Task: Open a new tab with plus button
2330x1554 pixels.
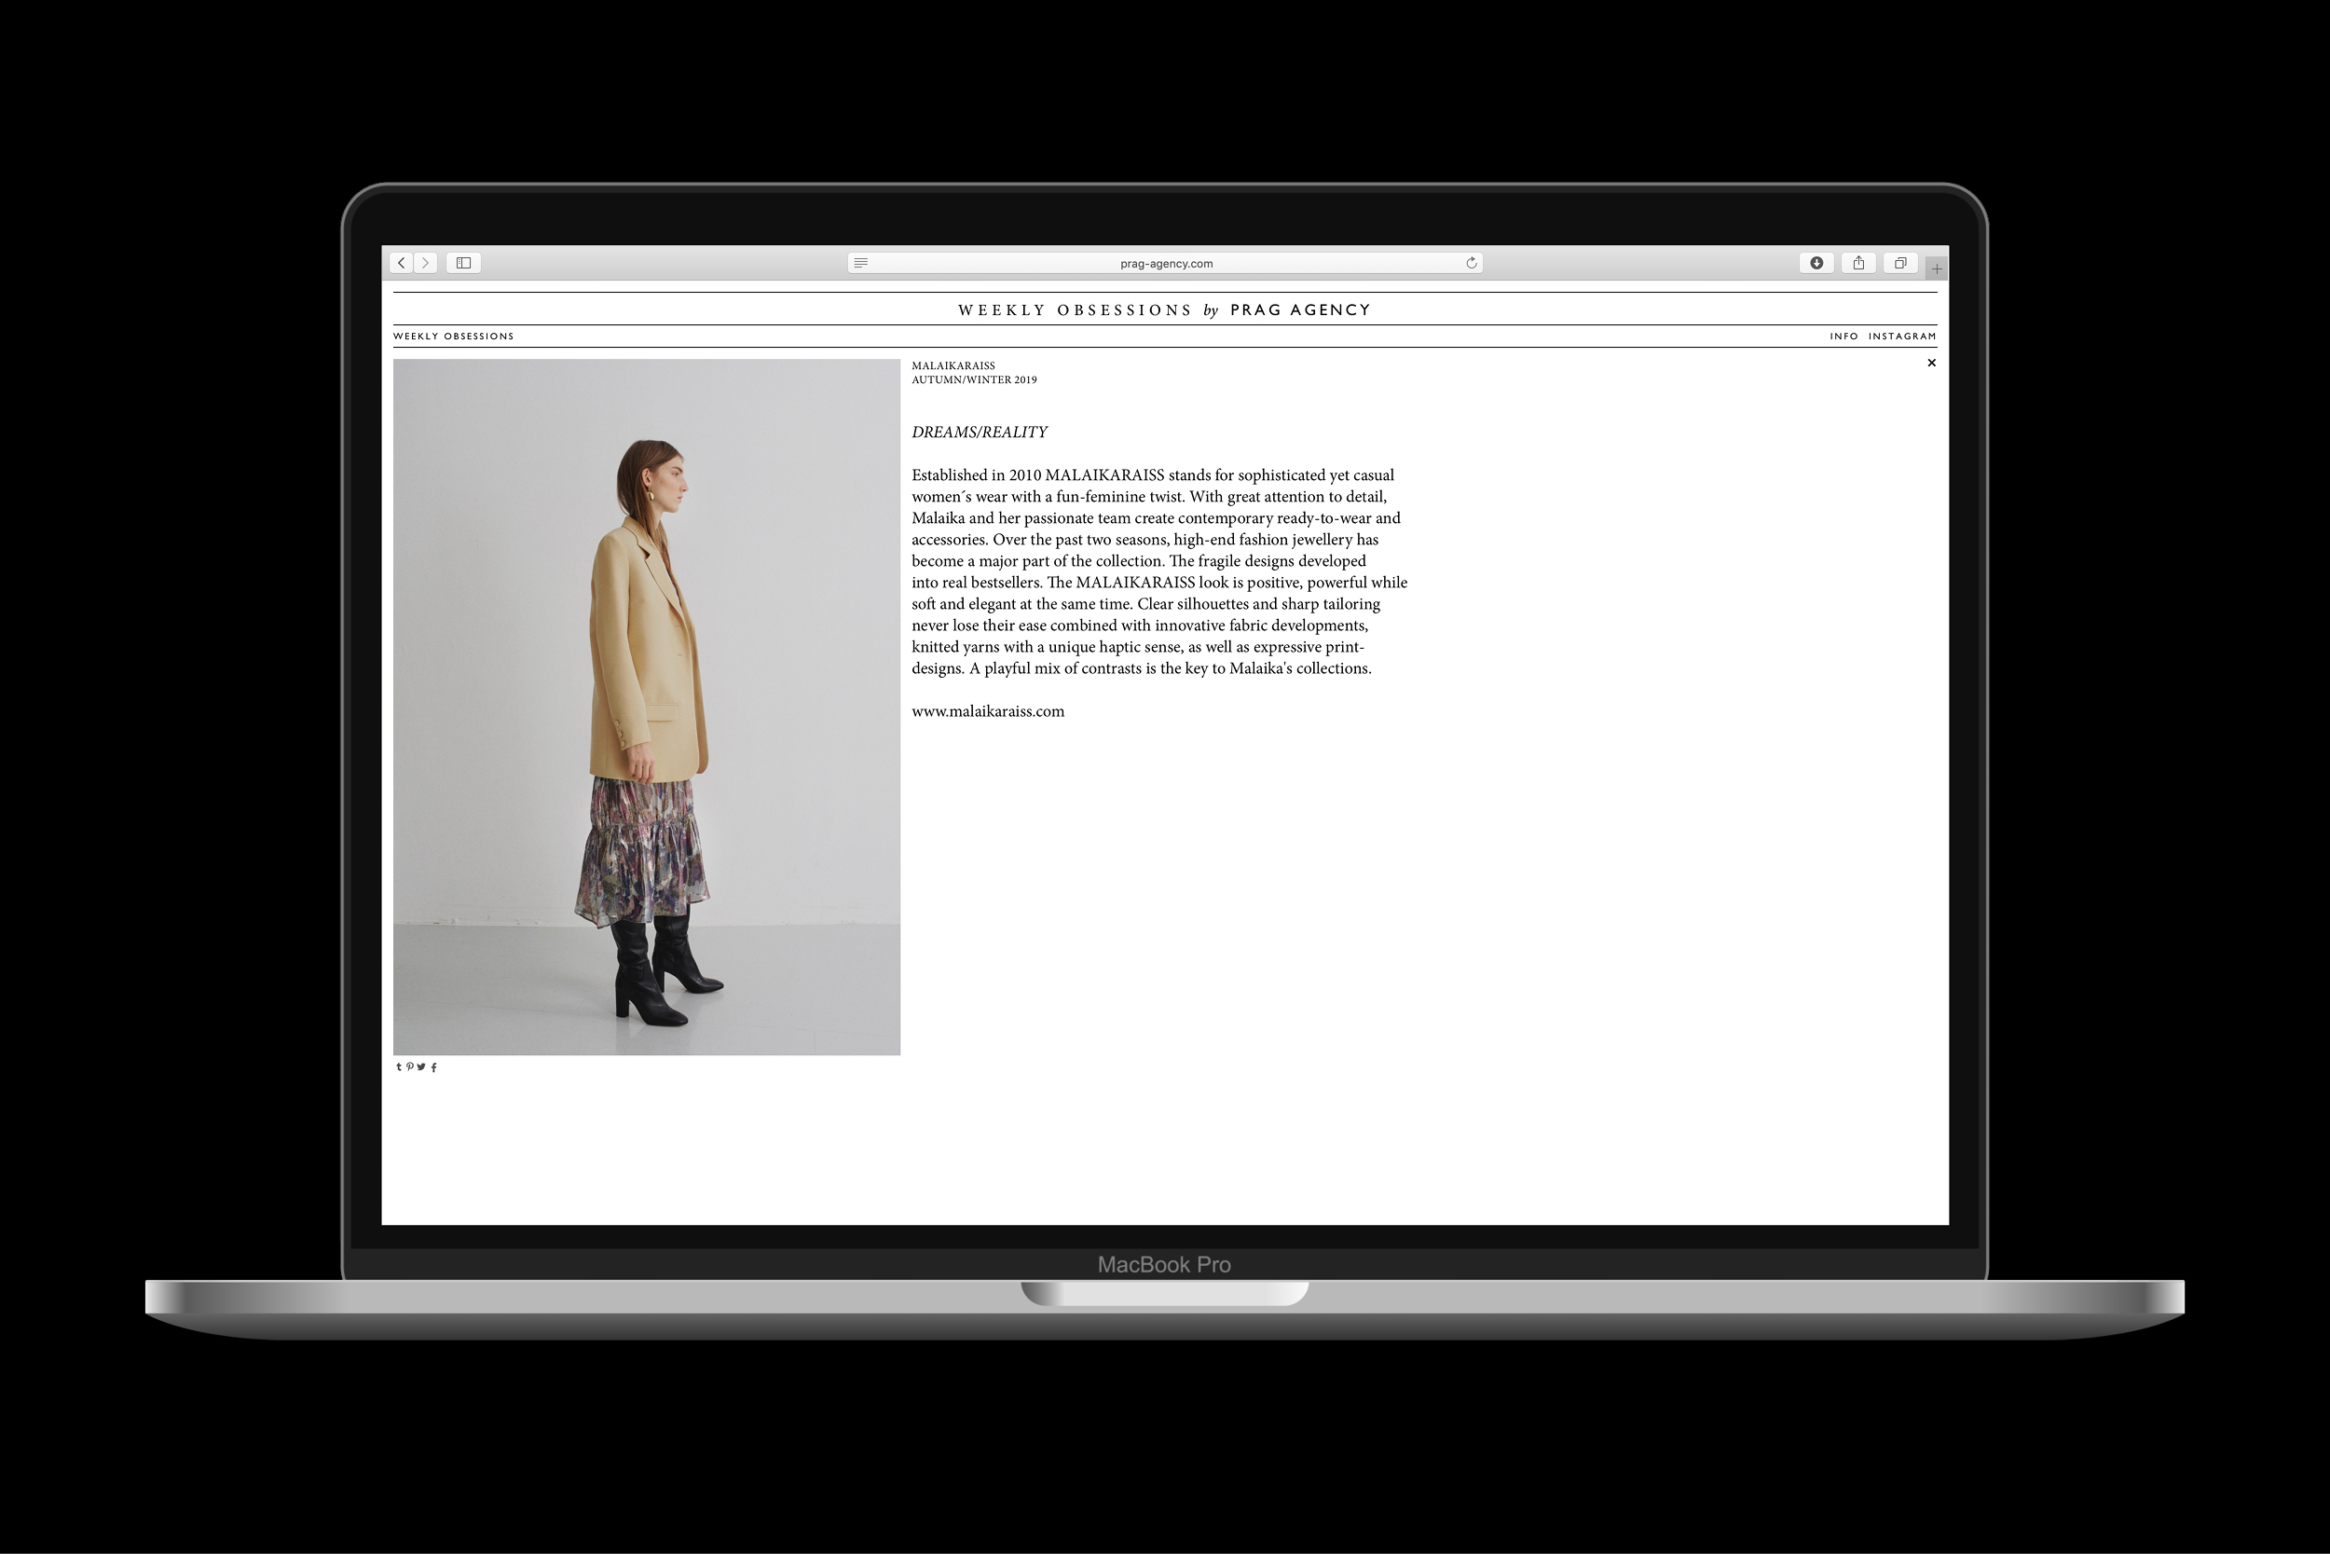Action: tap(1937, 268)
